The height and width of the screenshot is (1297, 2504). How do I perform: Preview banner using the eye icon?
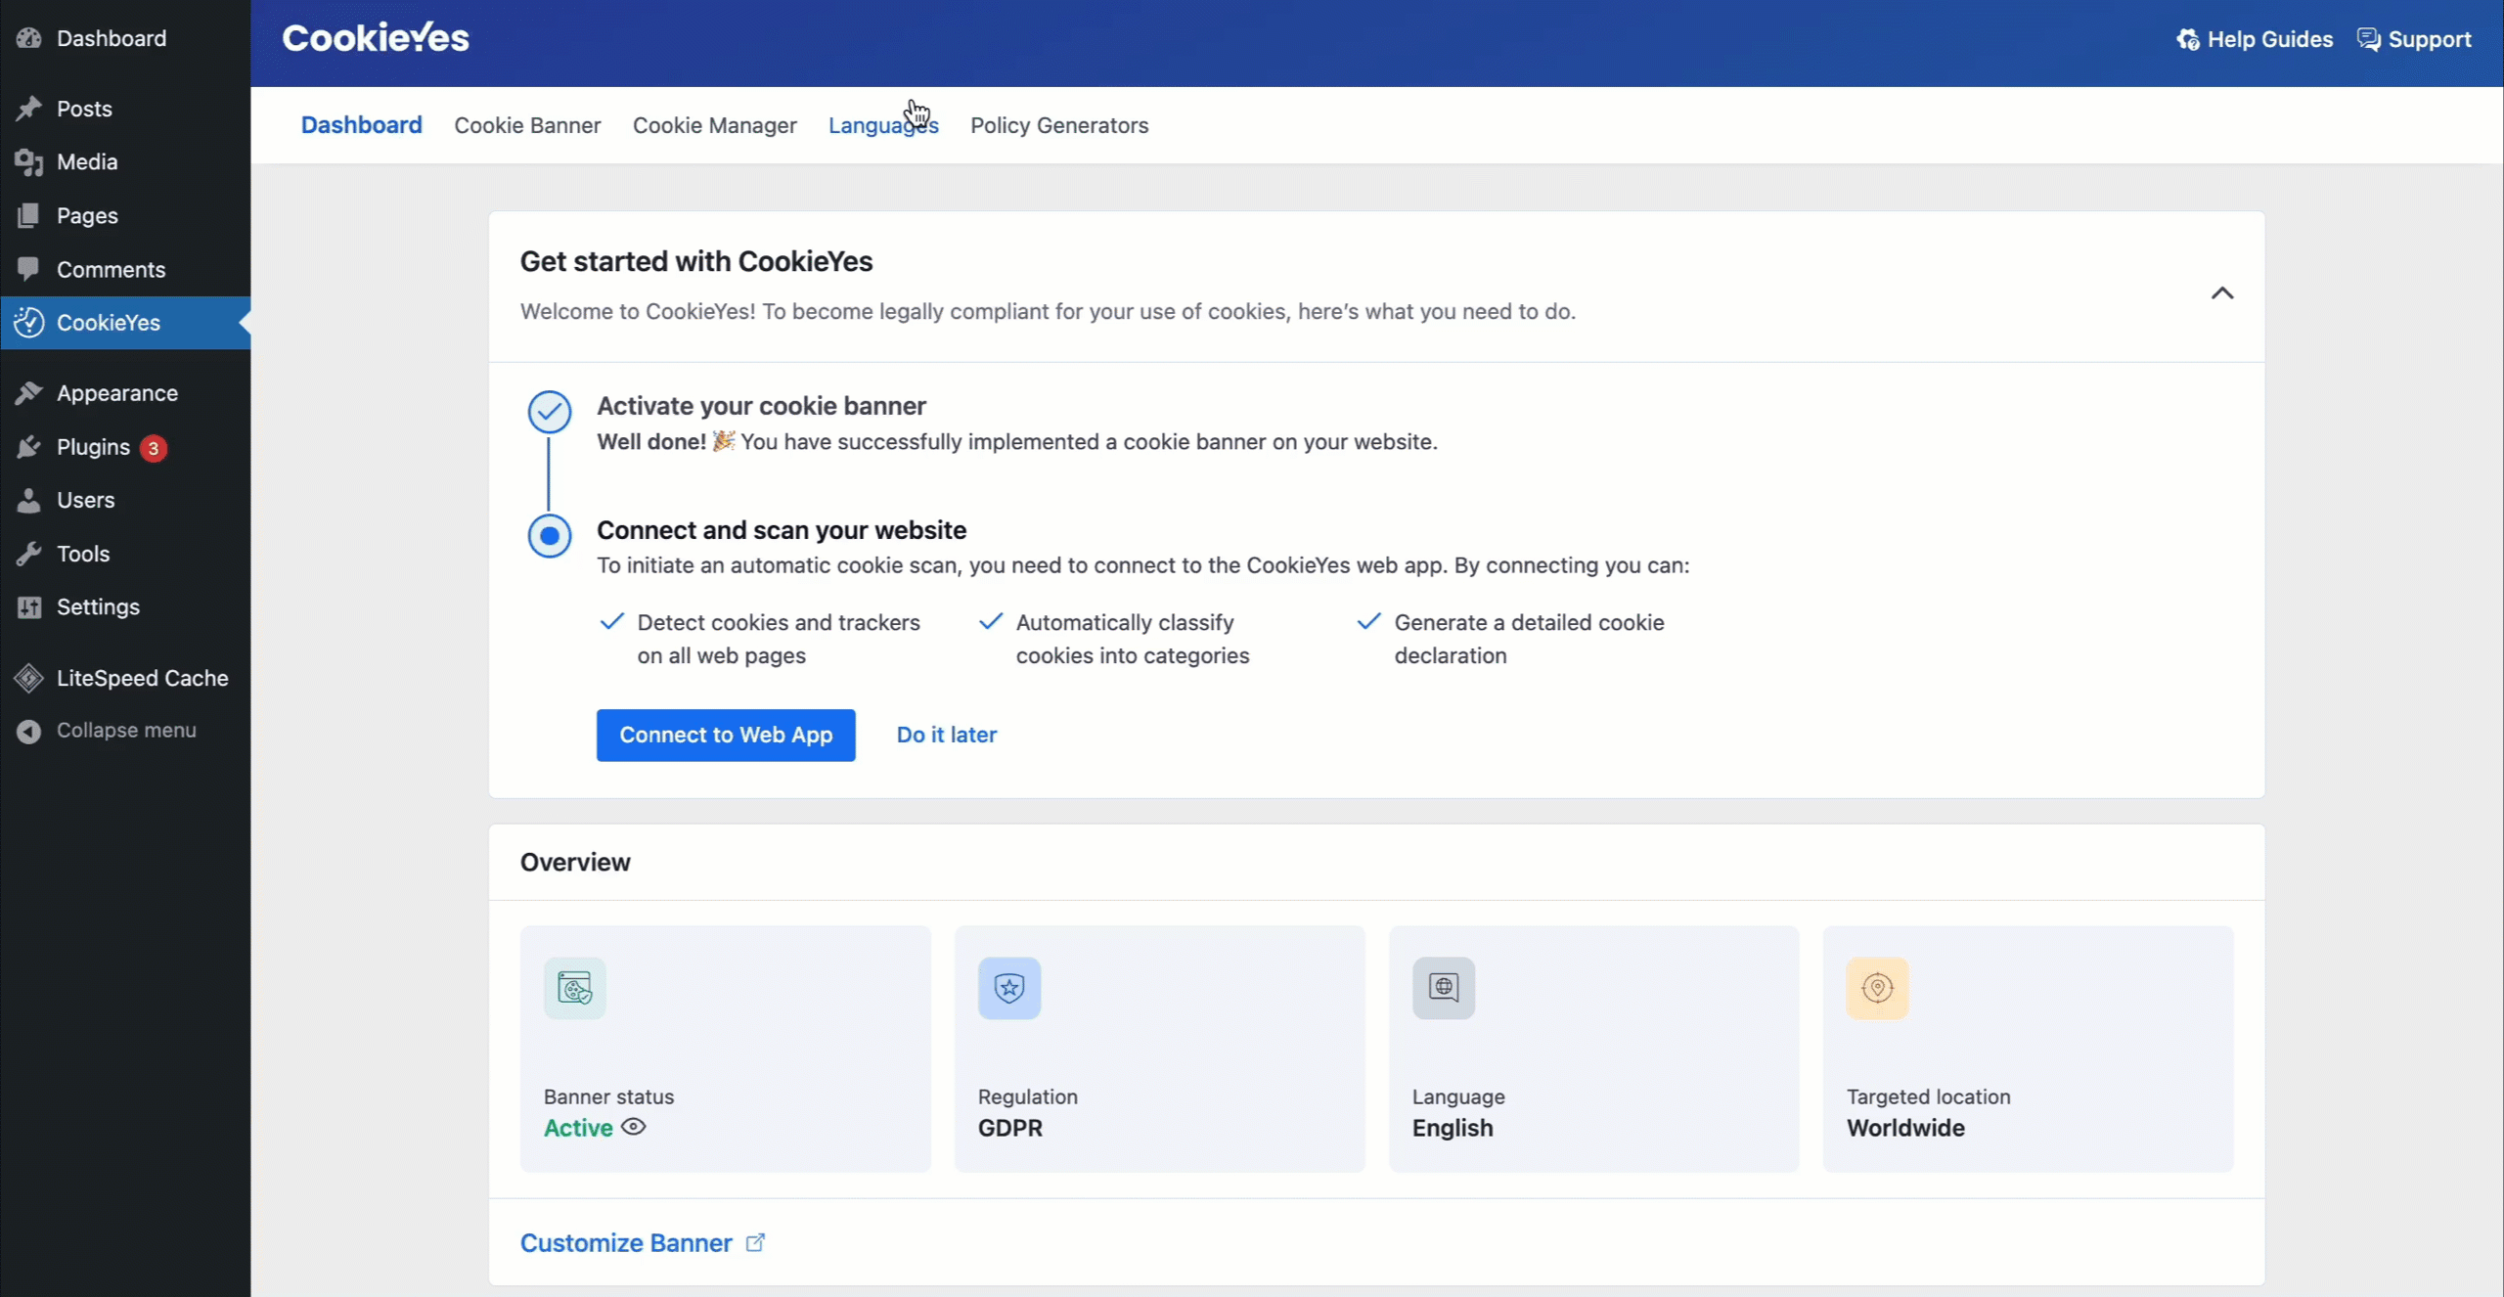[x=634, y=1127]
